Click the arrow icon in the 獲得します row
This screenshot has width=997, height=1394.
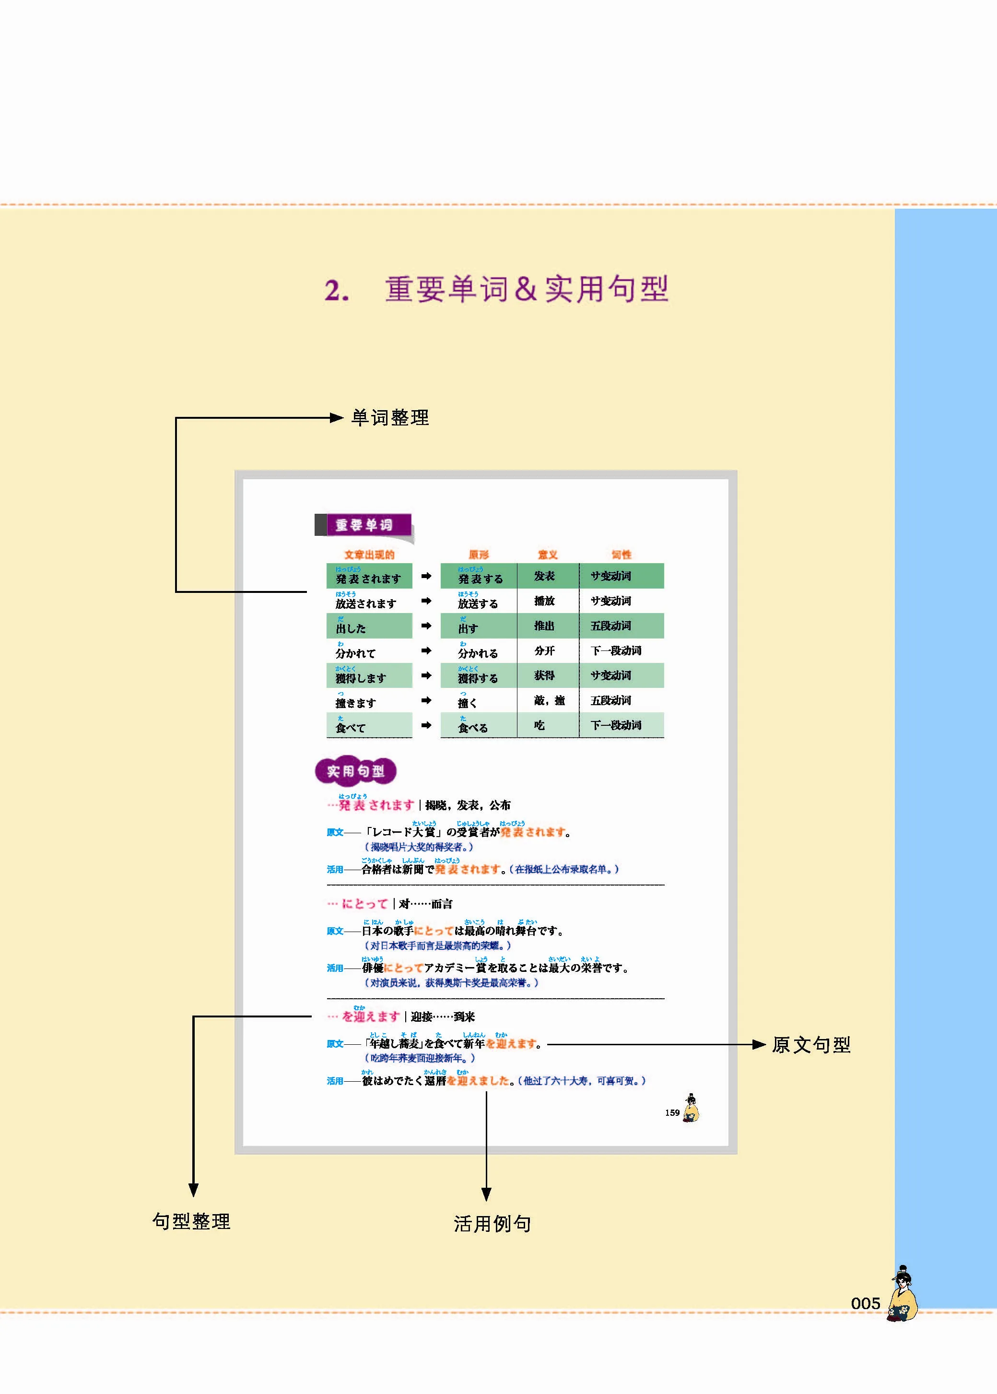(426, 675)
